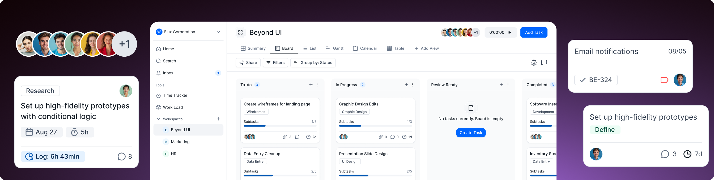Click the Add Task button

click(534, 33)
